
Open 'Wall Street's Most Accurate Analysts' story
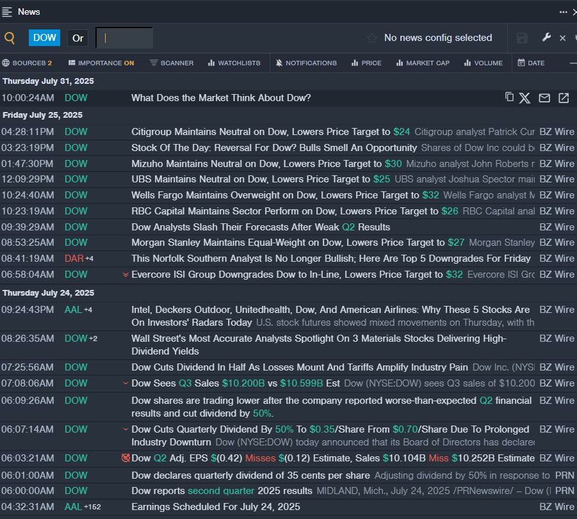click(319, 345)
